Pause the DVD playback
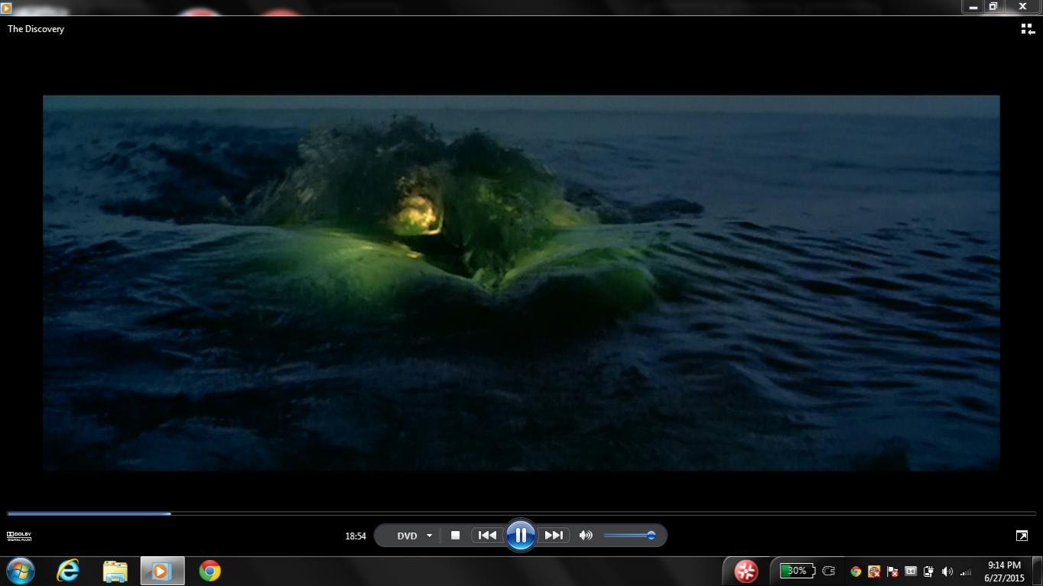The image size is (1043, 586). click(x=520, y=536)
